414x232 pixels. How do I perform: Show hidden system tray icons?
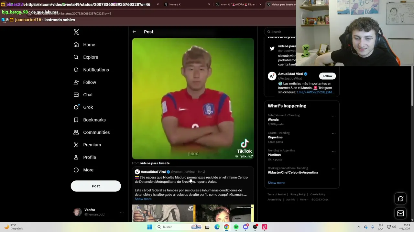pos(358,227)
